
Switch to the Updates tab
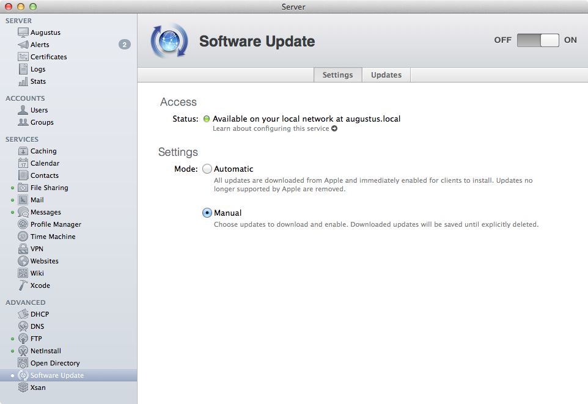tap(386, 75)
